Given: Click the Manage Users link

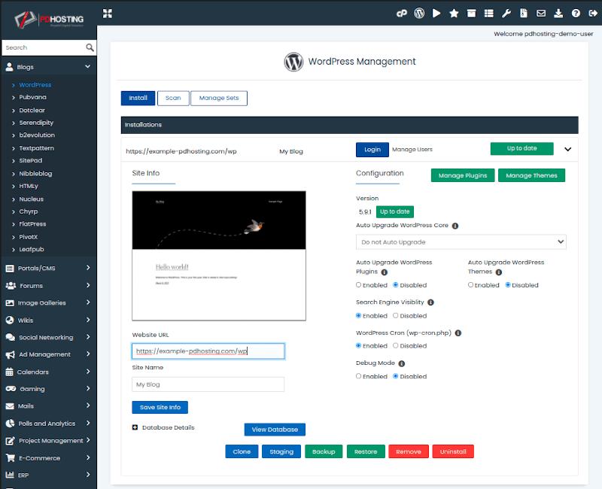Looking at the screenshot, I should [x=412, y=150].
